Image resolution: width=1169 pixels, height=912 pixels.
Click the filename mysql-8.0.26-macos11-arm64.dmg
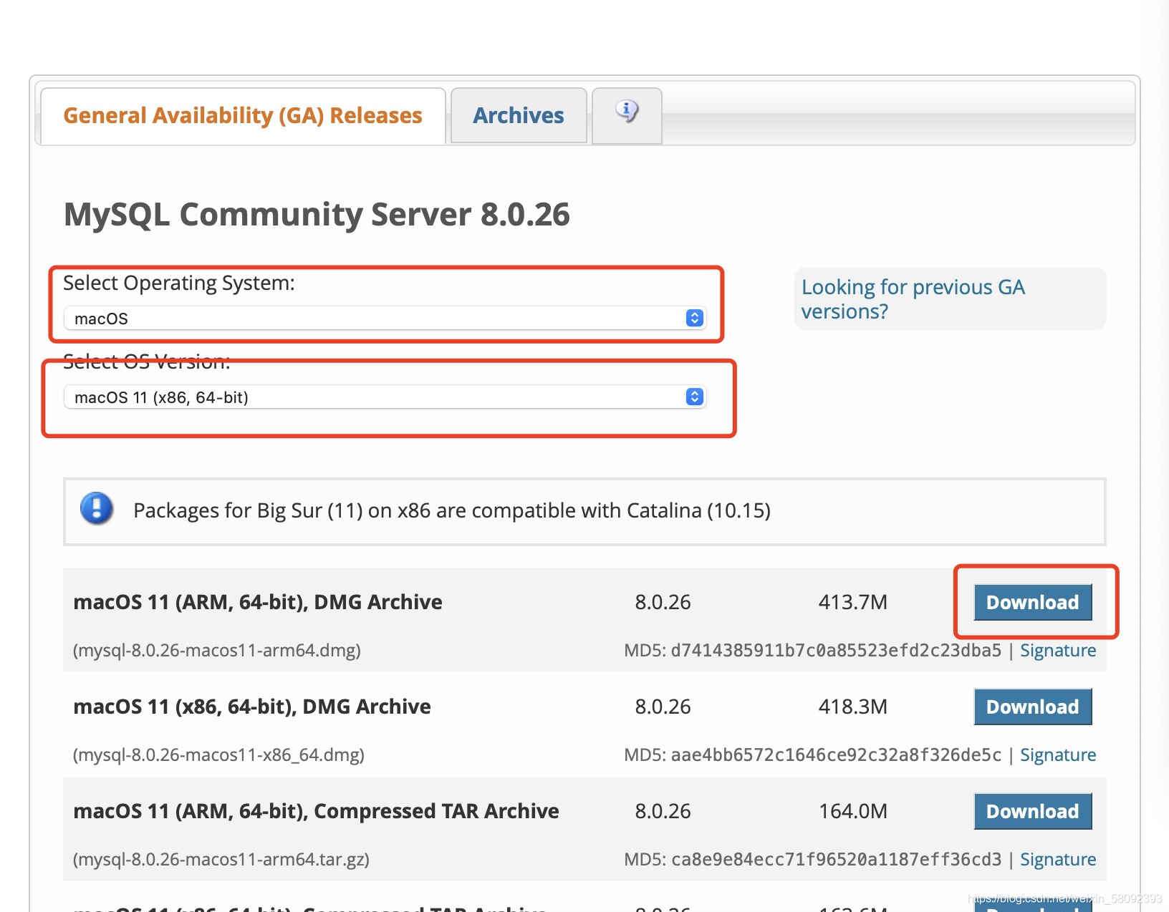tap(217, 651)
